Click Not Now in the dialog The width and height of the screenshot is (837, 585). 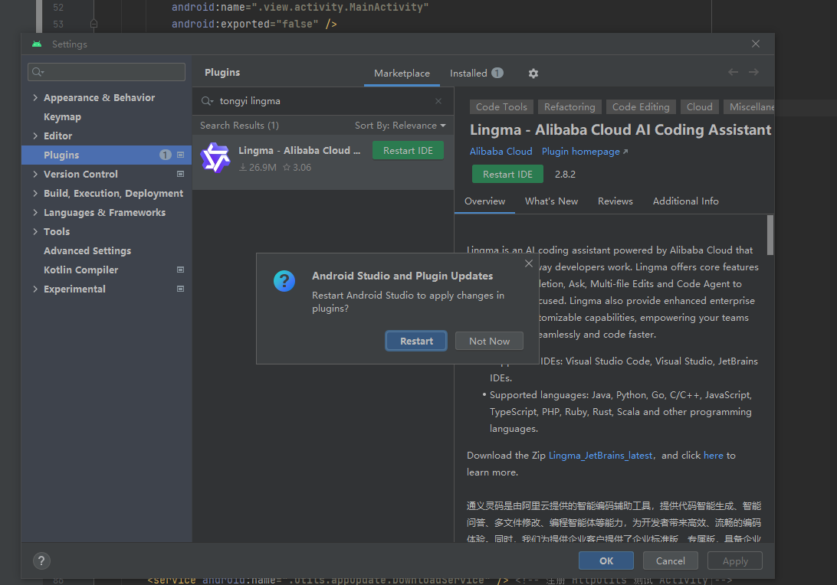click(x=489, y=342)
